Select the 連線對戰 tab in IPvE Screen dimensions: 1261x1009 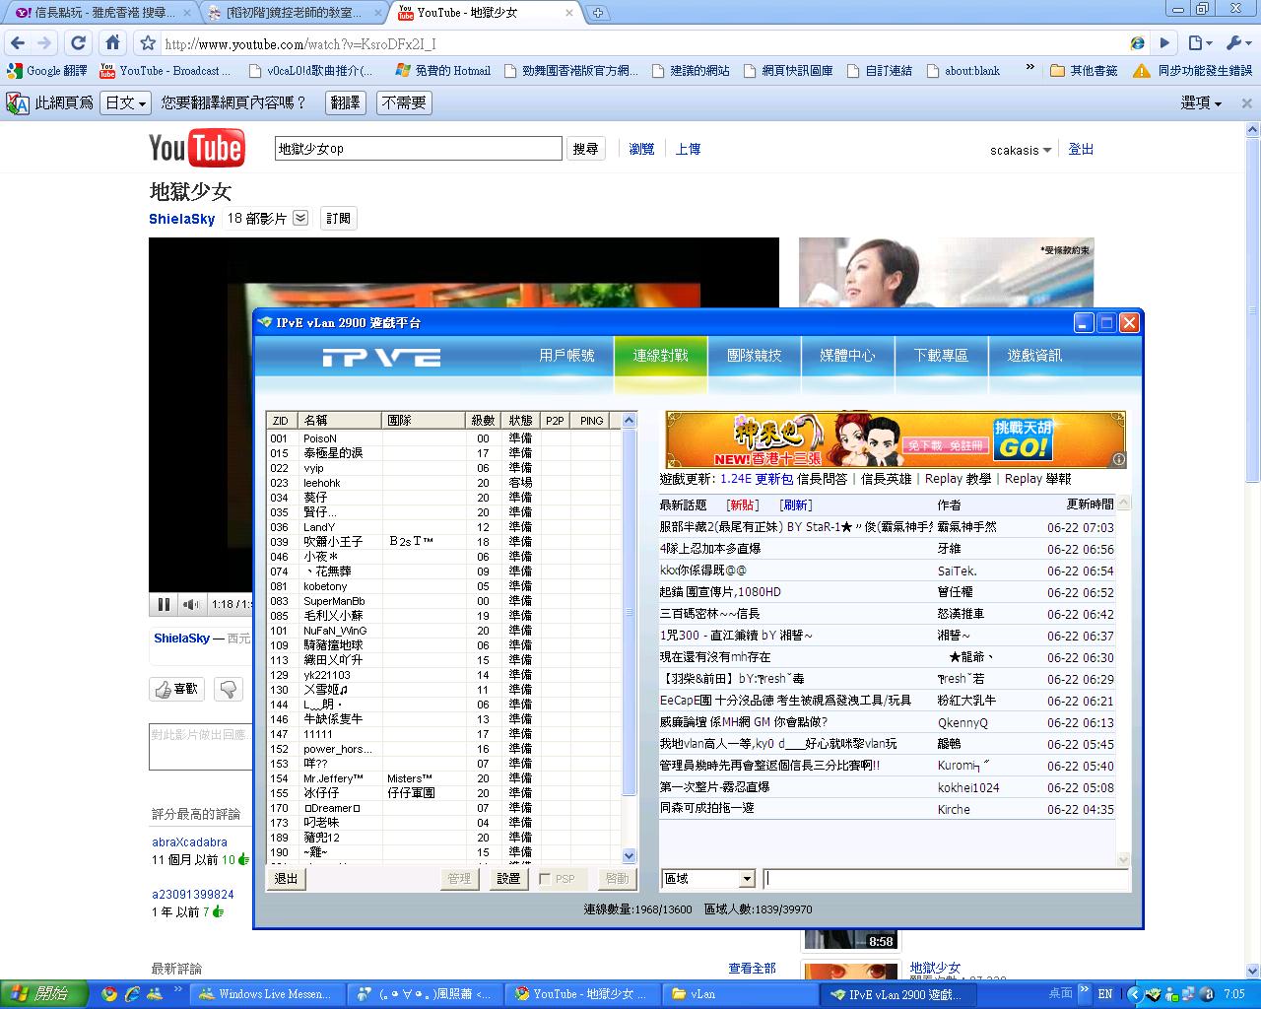click(x=660, y=356)
